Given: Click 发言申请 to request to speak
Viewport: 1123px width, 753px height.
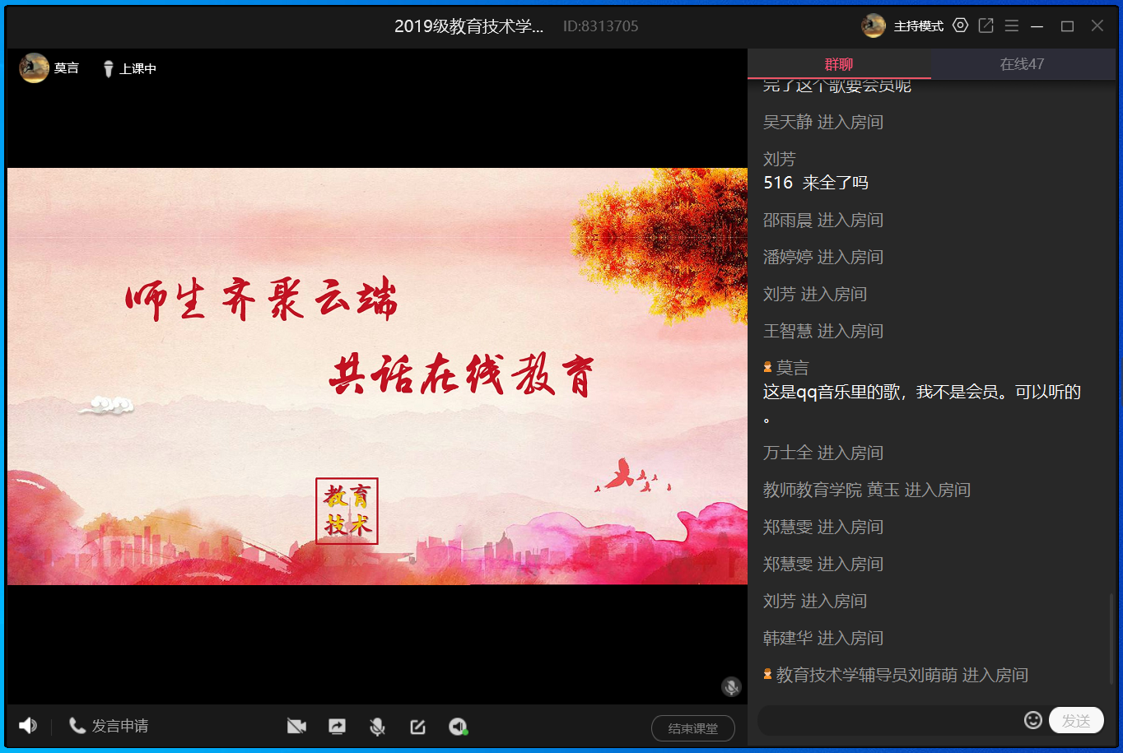Looking at the screenshot, I should (x=110, y=726).
